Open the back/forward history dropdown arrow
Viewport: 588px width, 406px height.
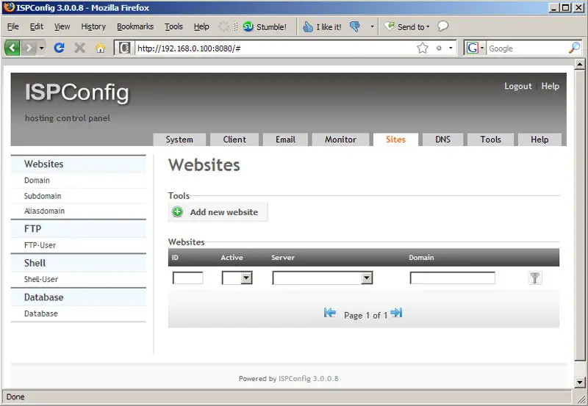coord(41,48)
